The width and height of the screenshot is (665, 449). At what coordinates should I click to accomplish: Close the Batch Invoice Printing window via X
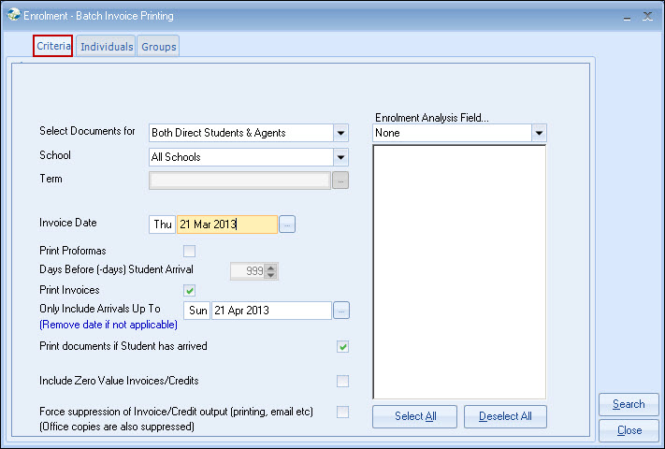647,17
